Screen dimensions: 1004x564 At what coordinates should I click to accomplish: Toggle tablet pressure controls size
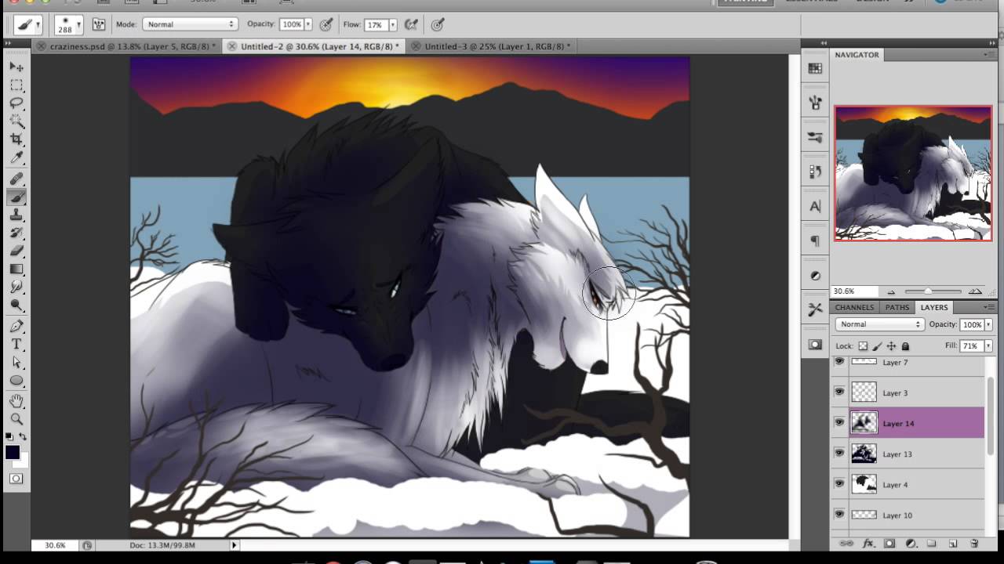point(438,24)
